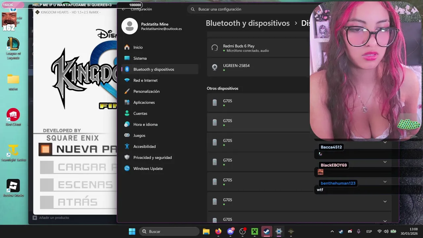
Task: Open the Packtatita Mine account profile
Action: tap(152, 26)
